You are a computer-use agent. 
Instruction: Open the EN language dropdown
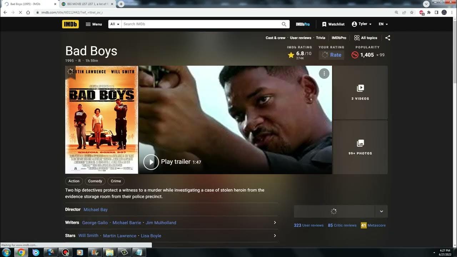coord(383,24)
